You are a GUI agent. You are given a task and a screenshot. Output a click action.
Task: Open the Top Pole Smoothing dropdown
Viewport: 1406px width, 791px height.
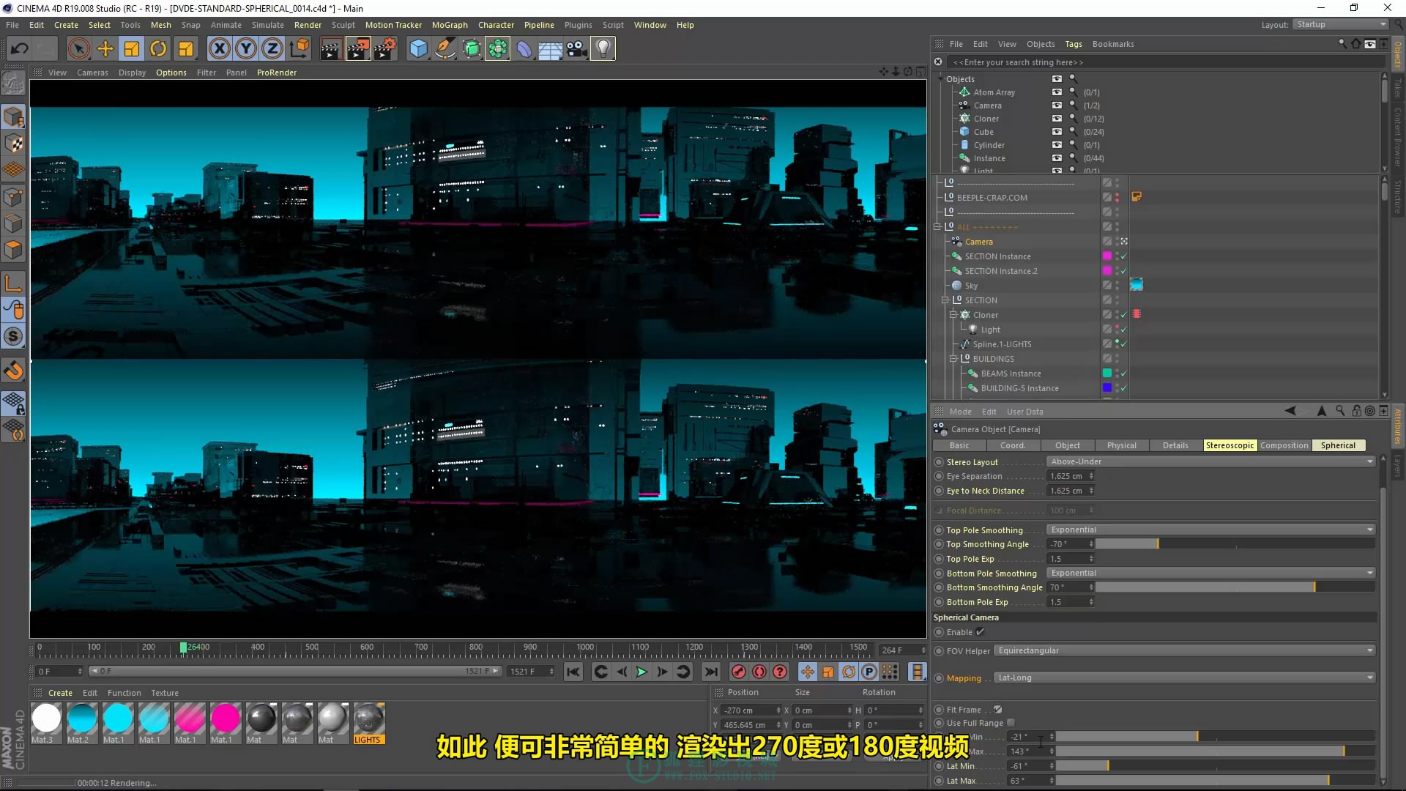[1210, 530]
